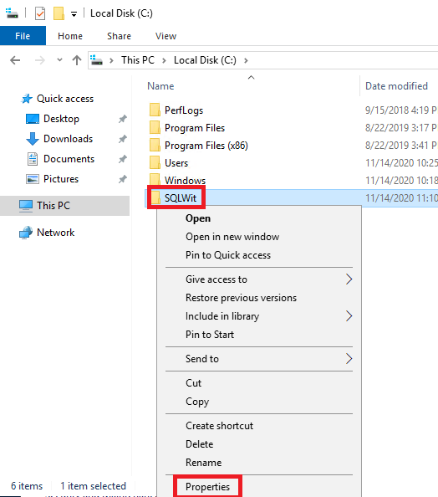Image resolution: width=438 pixels, height=497 pixels.
Task: Expand the Give access to submenu
Action: pos(259,279)
